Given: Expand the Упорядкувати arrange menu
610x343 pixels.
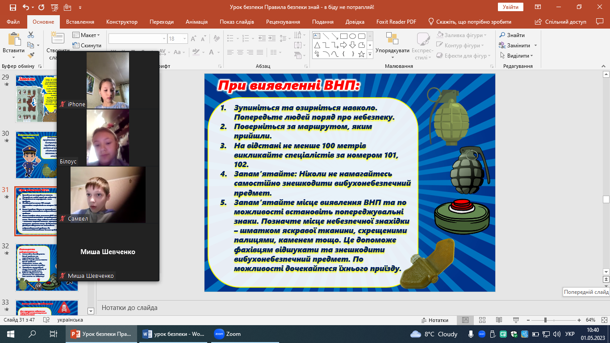Looking at the screenshot, I should coord(392,51).
